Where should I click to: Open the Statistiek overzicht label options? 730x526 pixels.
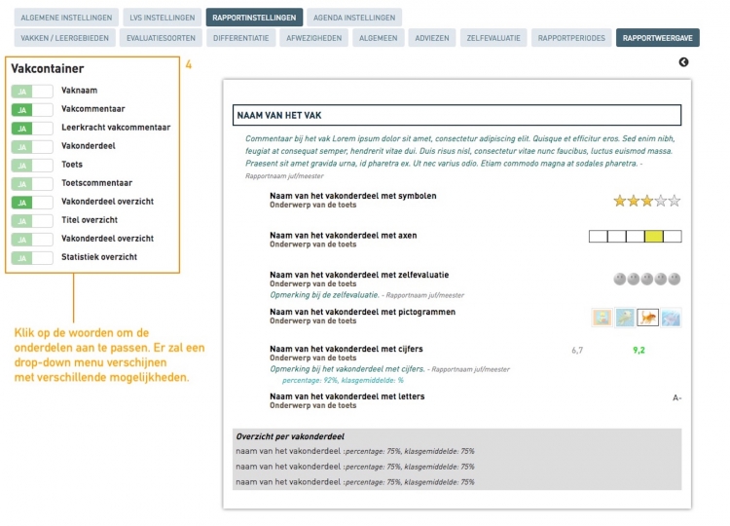(x=99, y=257)
